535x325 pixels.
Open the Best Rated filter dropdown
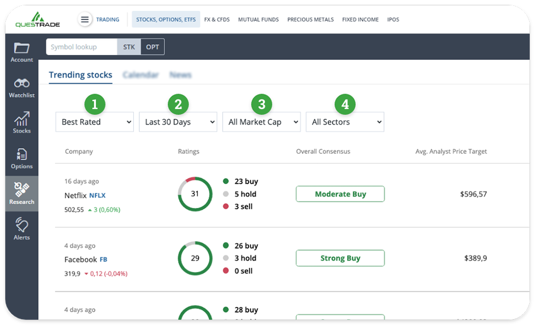[x=94, y=122]
